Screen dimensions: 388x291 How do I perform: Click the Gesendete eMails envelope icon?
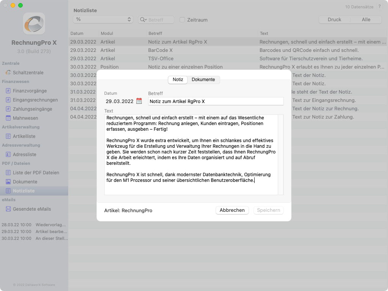pos(8,209)
